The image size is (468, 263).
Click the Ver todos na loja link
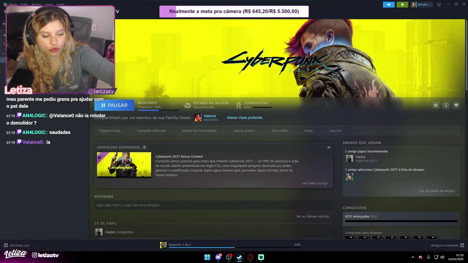point(315,183)
